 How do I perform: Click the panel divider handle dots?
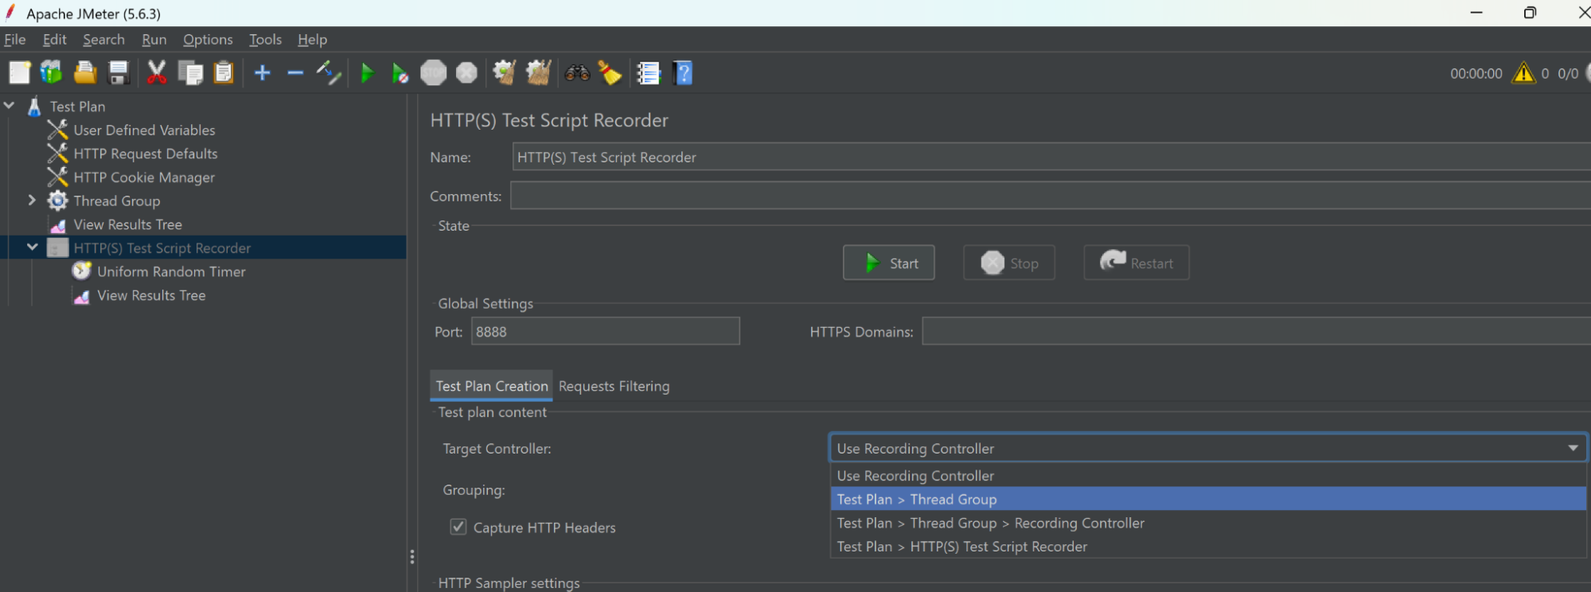tap(411, 557)
